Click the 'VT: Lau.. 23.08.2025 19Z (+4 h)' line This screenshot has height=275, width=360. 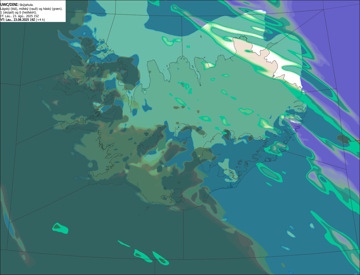(x=22, y=20)
